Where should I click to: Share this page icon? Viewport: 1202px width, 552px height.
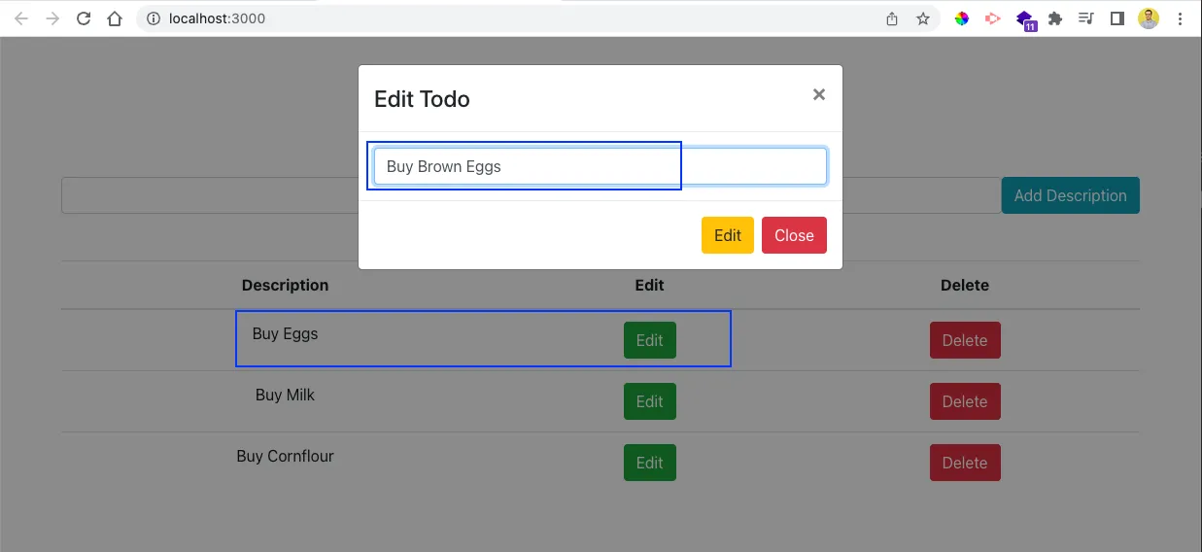(892, 18)
